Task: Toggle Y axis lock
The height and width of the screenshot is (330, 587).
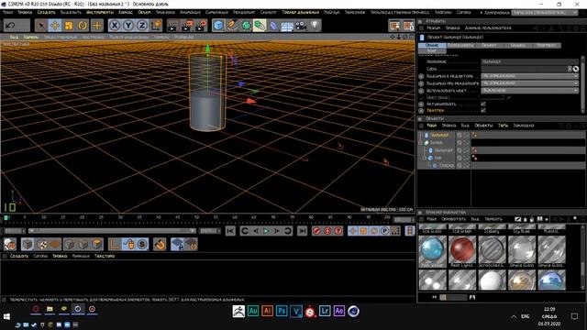Action: 128,26
